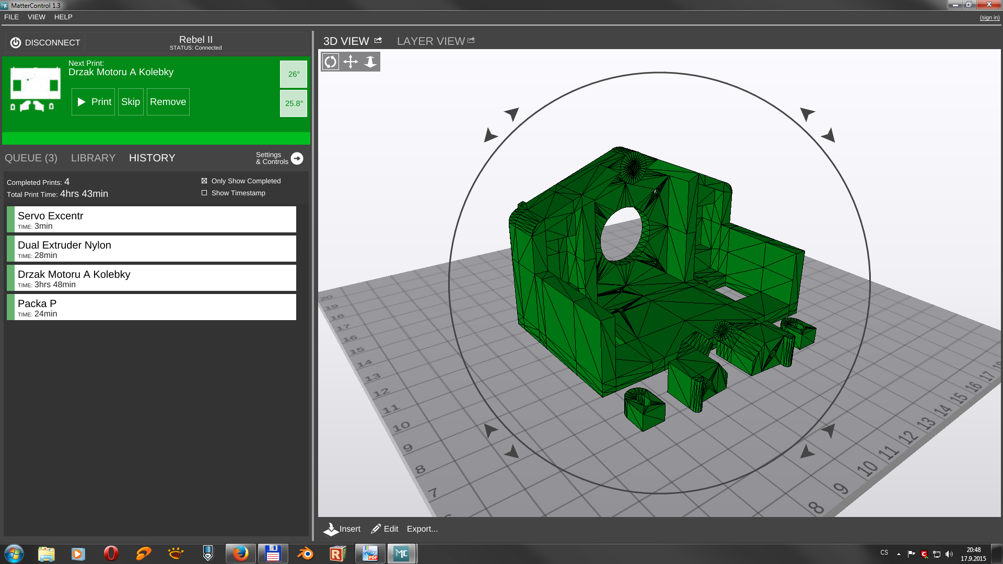1003x564 pixels.
Task: Switch to the LIBRARY tab
Action: tap(93, 158)
